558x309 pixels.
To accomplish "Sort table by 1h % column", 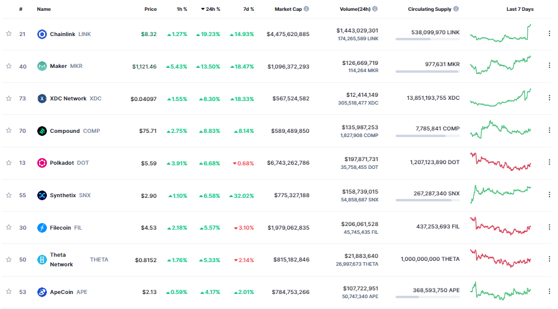I will (x=182, y=9).
